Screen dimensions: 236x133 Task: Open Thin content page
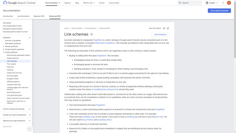(11, 64)
